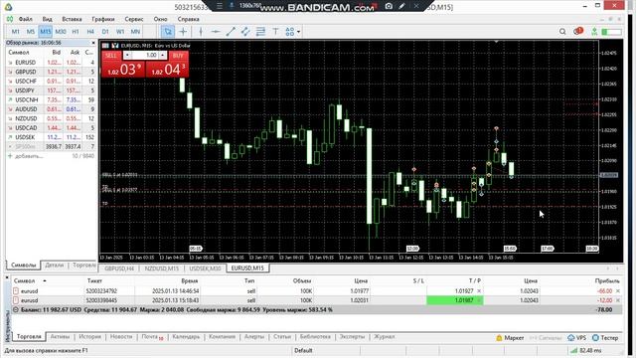Close the Market Watch panel
636x358 pixels.
92,43
